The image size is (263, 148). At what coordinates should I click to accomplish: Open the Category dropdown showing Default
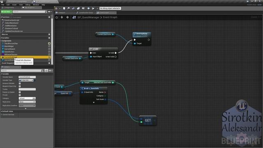[x=27, y=98]
